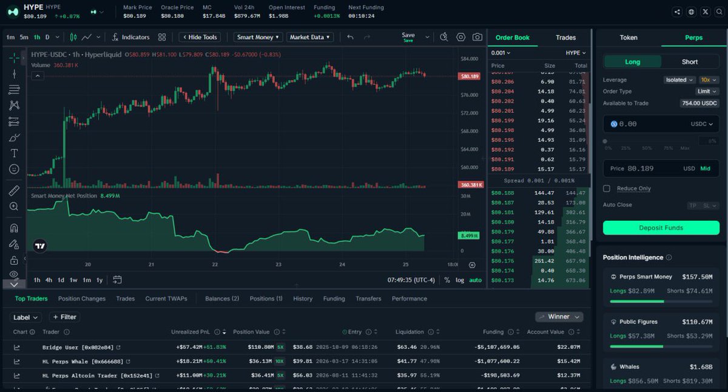728x392 pixels.
Task: Open chart for Bridge User row
Action: tap(16, 348)
